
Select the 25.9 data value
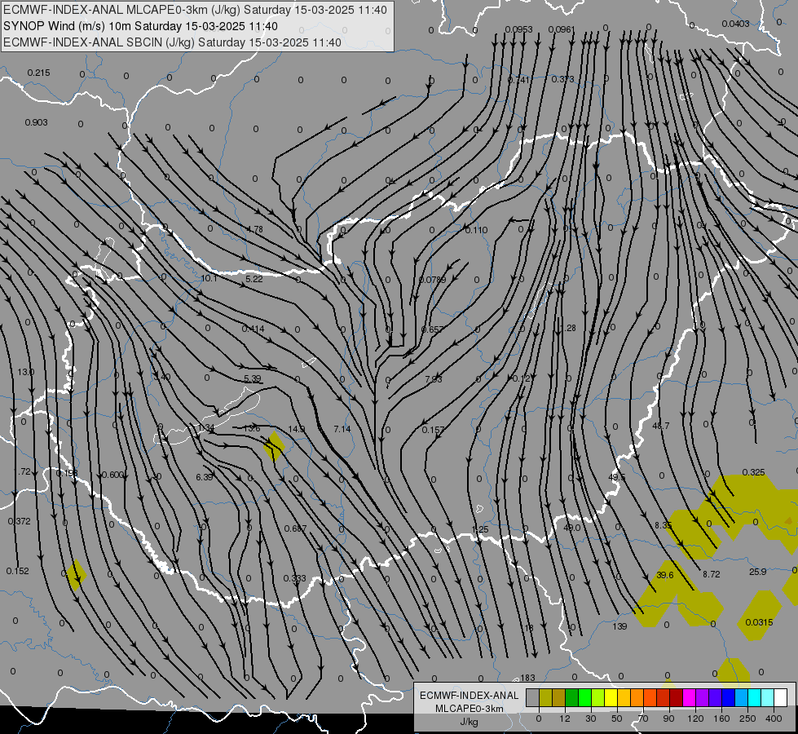pos(758,572)
